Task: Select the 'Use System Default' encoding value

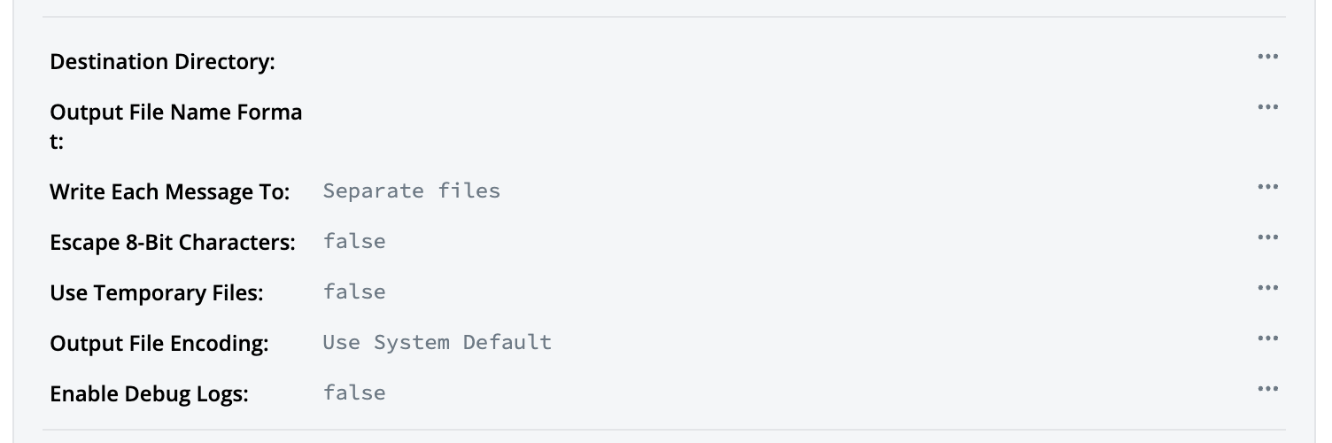Action: coord(437,343)
